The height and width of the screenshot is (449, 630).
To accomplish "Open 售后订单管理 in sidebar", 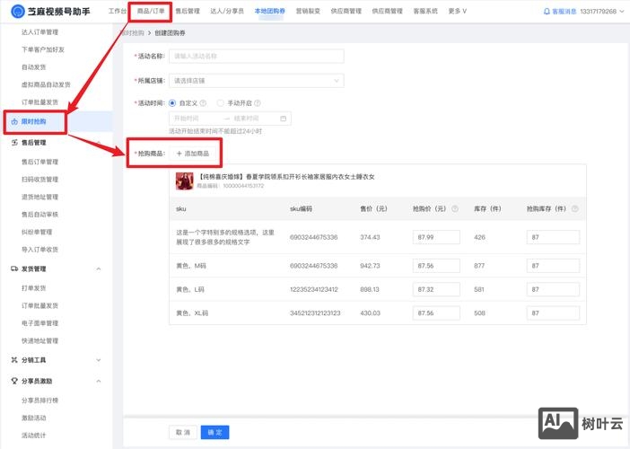I will tap(39, 162).
